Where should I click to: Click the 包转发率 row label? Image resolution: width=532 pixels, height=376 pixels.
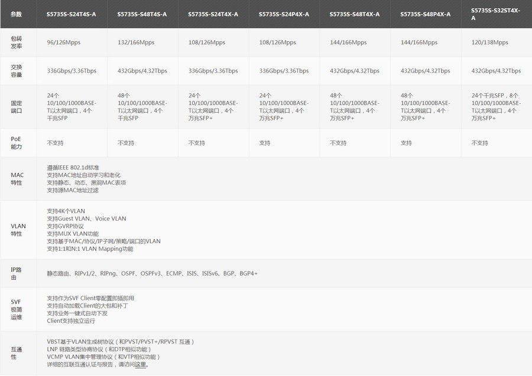16,42
